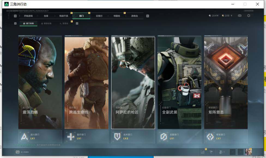Image resolution: width=266 pixels, height=158 pixels.
Task: Select the 战术部门 LV.2 level panel
Action: [133, 137]
